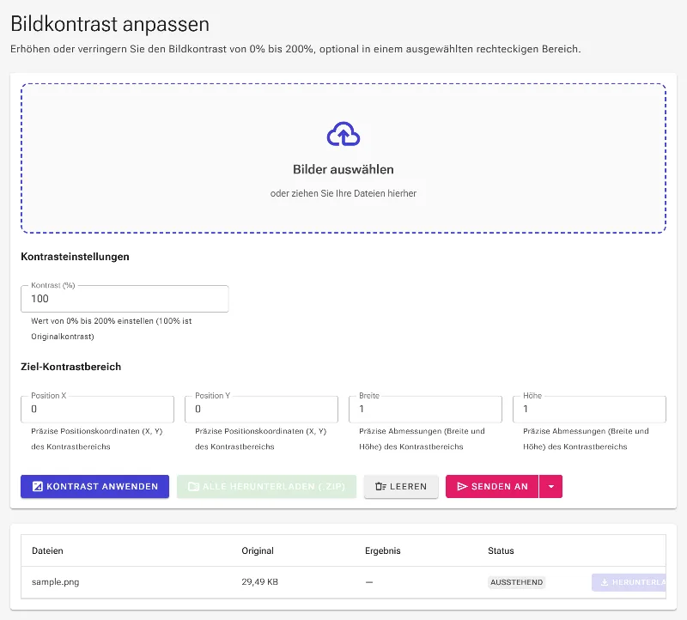
Task: Click the Original column header
Action: click(258, 550)
